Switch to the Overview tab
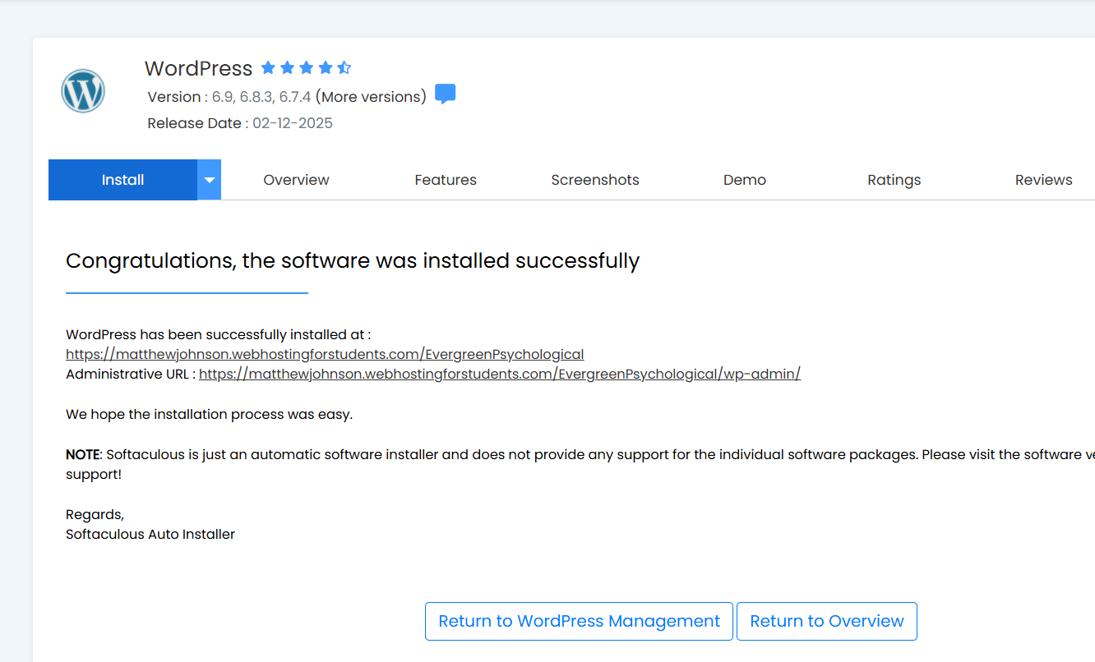Image resolution: width=1095 pixels, height=662 pixels. [296, 180]
